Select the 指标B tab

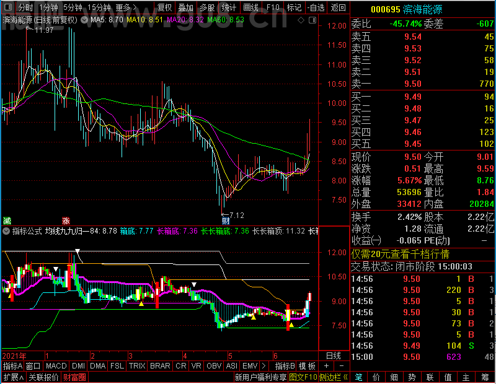click(285, 366)
